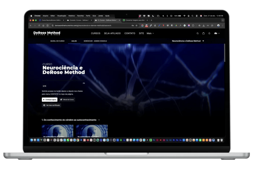Select the 'AULAS' tab
This screenshot has height=169, width=253.
point(74,41)
